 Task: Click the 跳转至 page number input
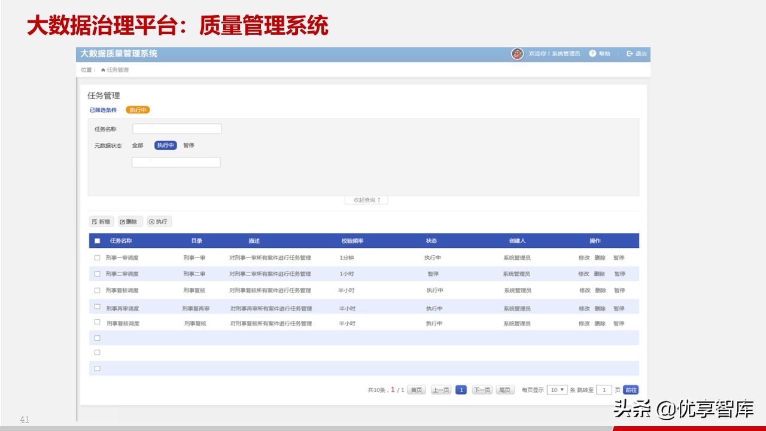[604, 390]
